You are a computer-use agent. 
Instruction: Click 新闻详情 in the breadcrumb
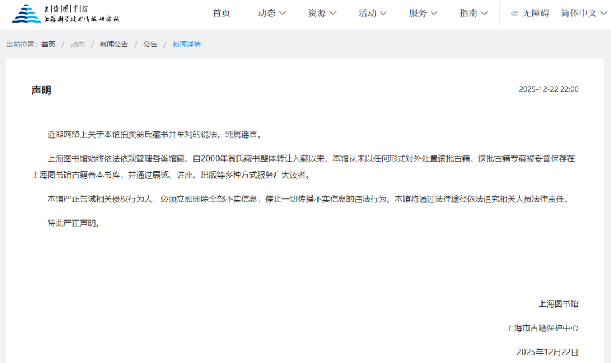[x=187, y=45]
